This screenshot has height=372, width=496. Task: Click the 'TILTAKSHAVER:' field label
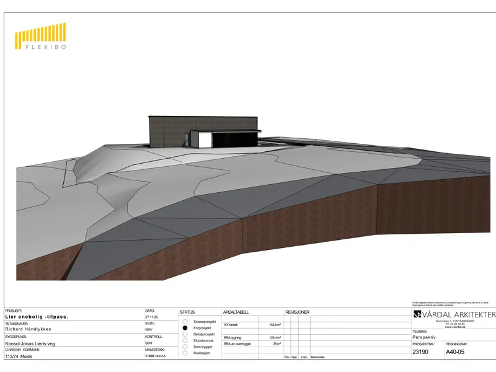tap(17, 324)
